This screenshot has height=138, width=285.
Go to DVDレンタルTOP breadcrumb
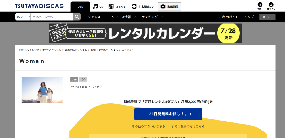[x=29, y=50]
